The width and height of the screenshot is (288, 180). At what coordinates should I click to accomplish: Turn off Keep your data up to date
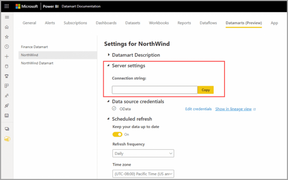(117, 135)
